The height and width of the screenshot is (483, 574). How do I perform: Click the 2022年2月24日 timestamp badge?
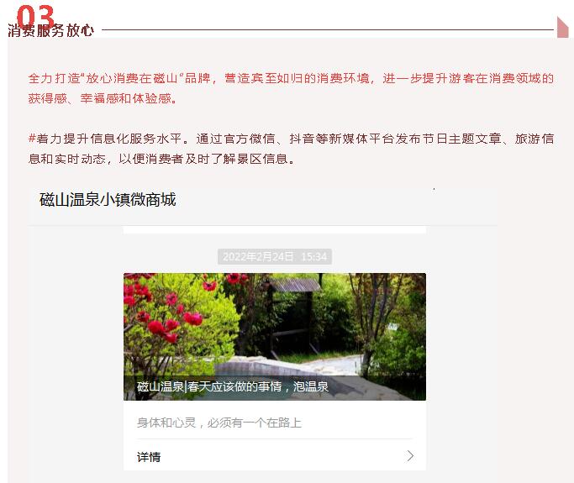[x=275, y=256]
